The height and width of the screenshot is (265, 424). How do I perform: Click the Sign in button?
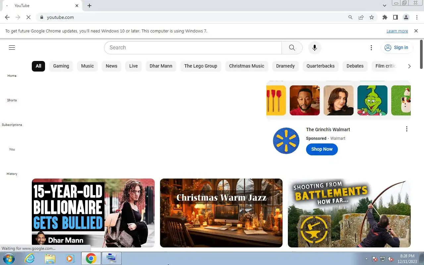coord(397,47)
